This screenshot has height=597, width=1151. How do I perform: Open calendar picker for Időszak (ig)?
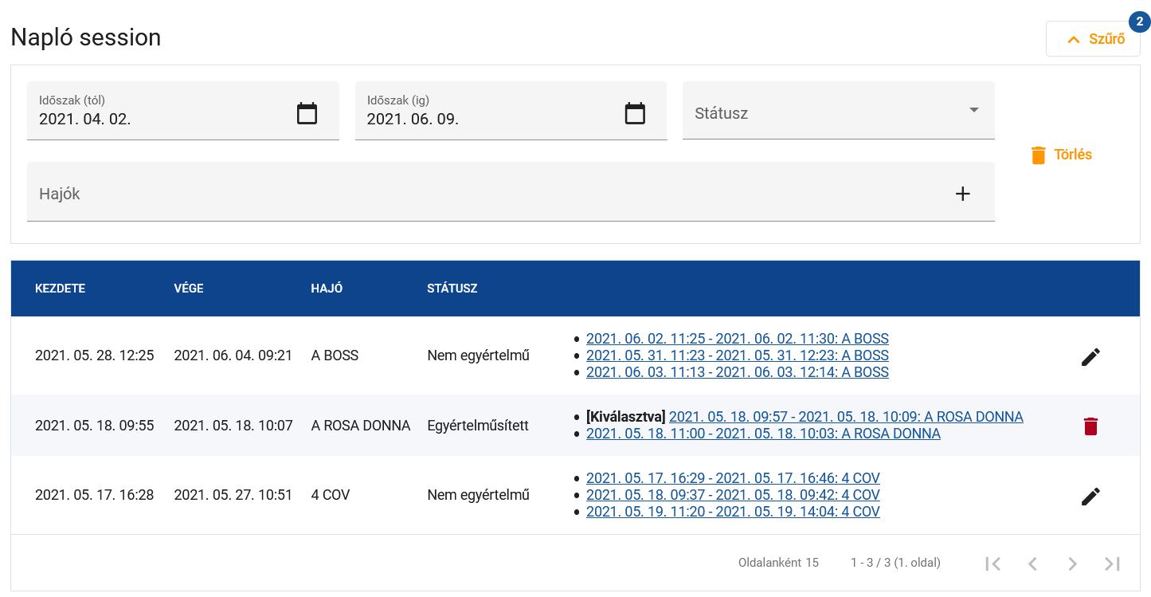tap(634, 113)
